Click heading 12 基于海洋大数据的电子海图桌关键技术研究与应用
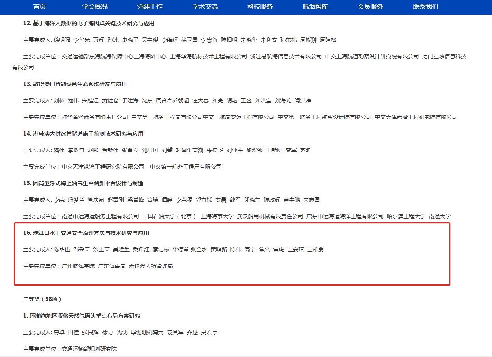This screenshot has width=492, height=357. click(88, 23)
